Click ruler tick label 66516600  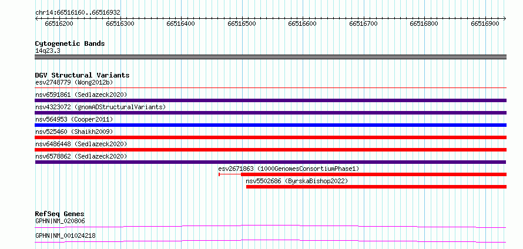pos(303,23)
